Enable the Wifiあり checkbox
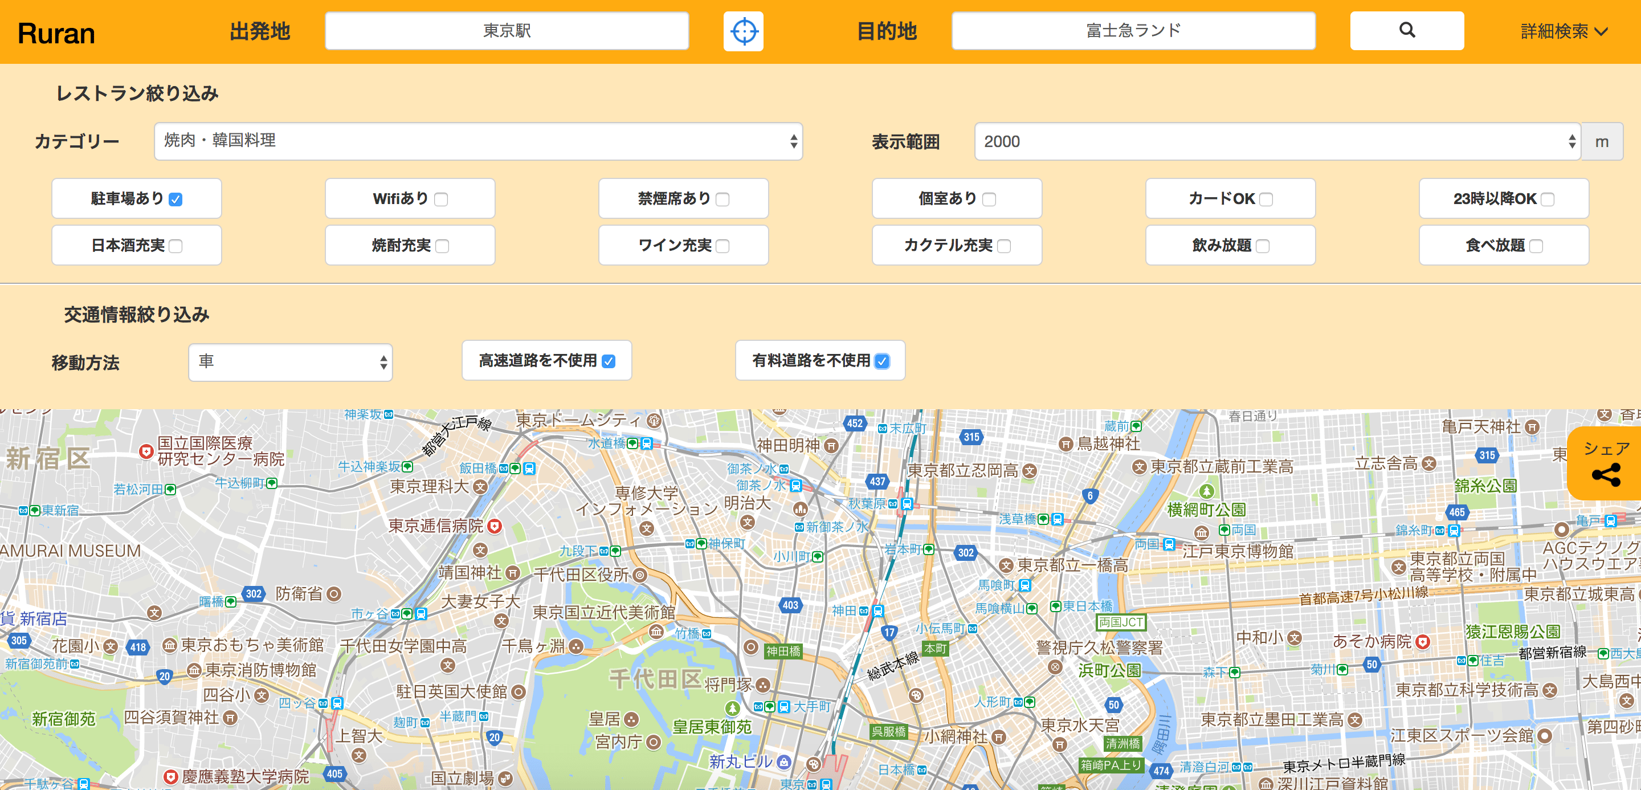 coord(441,199)
